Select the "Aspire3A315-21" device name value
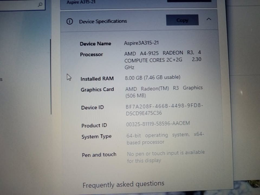This screenshot has width=260, height=195. [141, 43]
